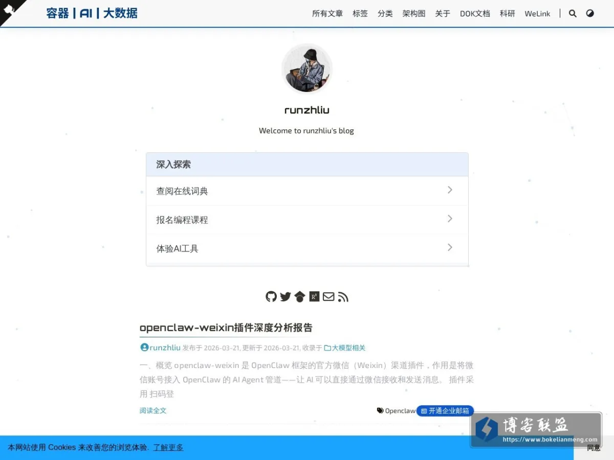614x460 pixels.
Task: Click 阅读全文 to read the full post
Action: [x=153, y=410]
